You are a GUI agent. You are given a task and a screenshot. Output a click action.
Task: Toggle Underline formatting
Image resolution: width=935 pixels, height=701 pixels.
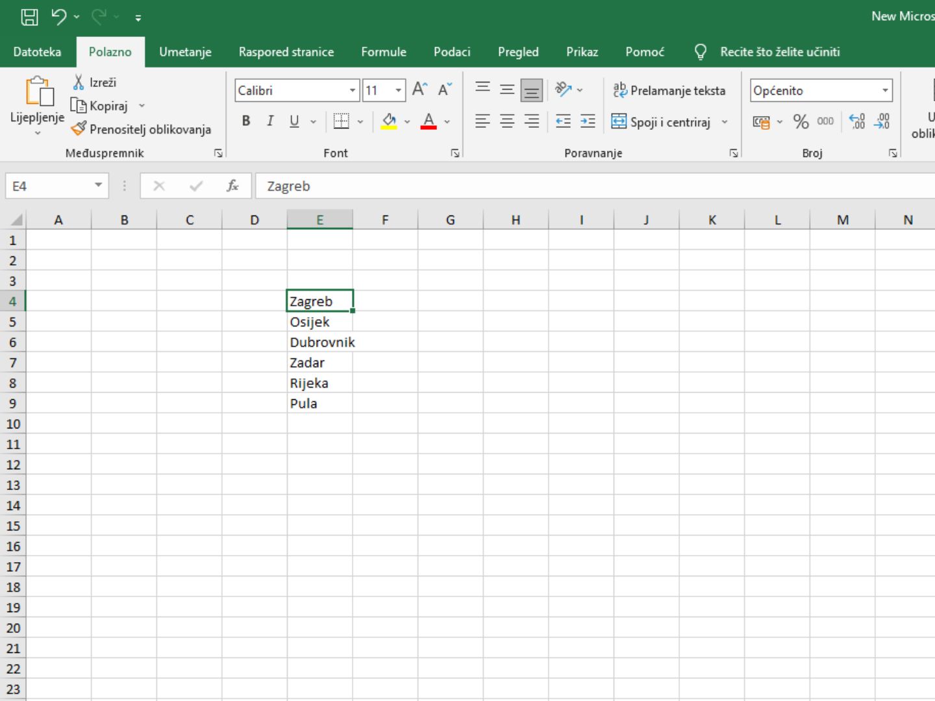(x=294, y=121)
